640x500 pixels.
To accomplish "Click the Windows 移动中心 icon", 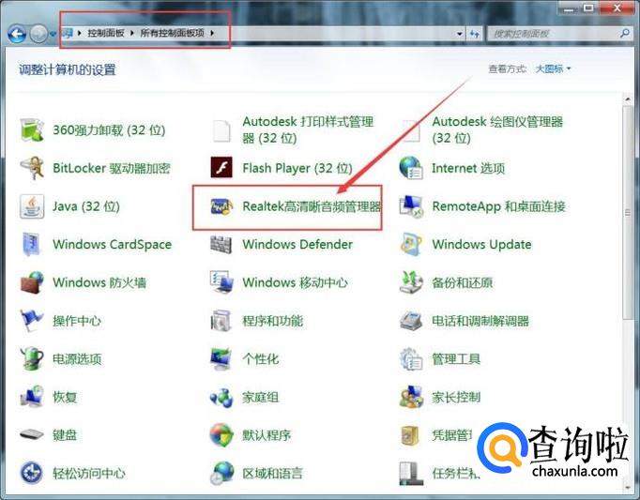I will tap(221, 282).
